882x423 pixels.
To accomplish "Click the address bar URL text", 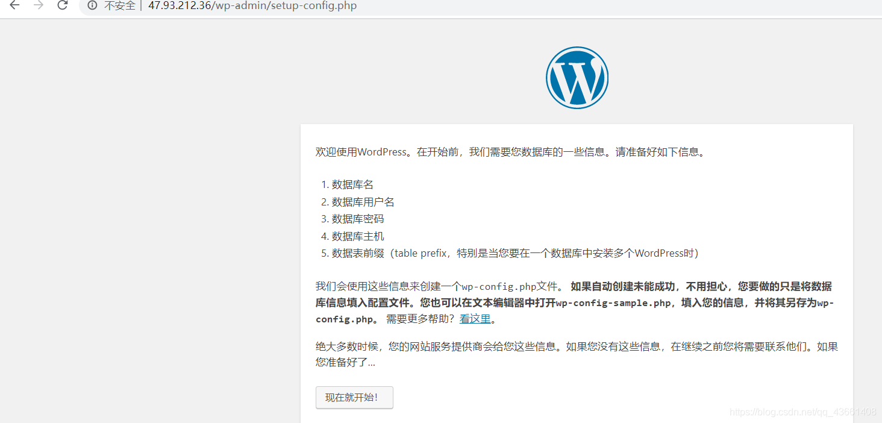I will pyautogui.click(x=252, y=6).
